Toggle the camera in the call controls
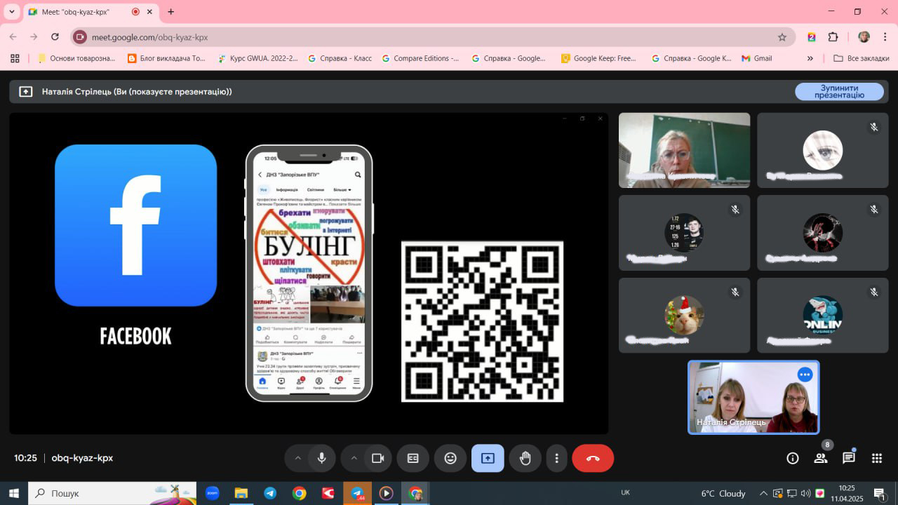The height and width of the screenshot is (505, 898). click(x=377, y=458)
